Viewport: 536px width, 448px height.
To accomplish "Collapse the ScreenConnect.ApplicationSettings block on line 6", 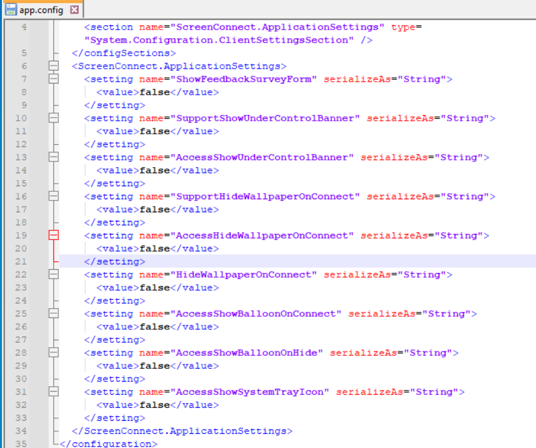I will 54,66.
